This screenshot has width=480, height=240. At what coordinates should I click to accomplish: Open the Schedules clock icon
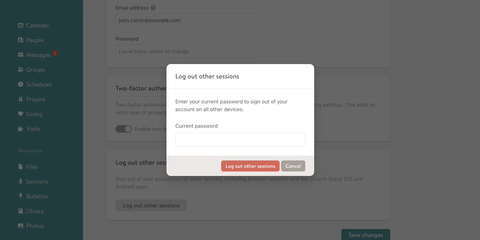pyautogui.click(x=20, y=84)
